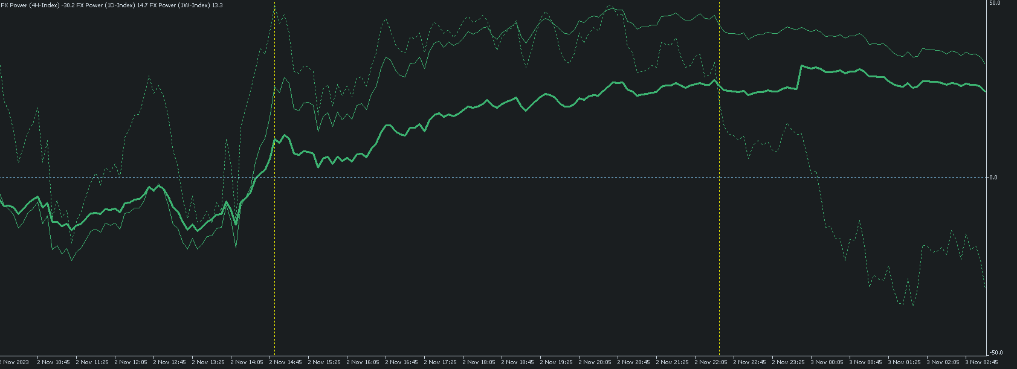This screenshot has width=1017, height=369.
Task: Click the 2 Nov 17:25 time label
Action: [x=440, y=362]
